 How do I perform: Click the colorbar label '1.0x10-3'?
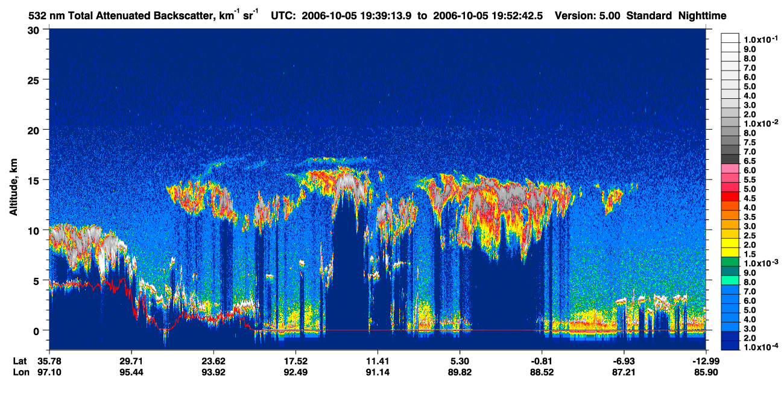tap(760, 263)
